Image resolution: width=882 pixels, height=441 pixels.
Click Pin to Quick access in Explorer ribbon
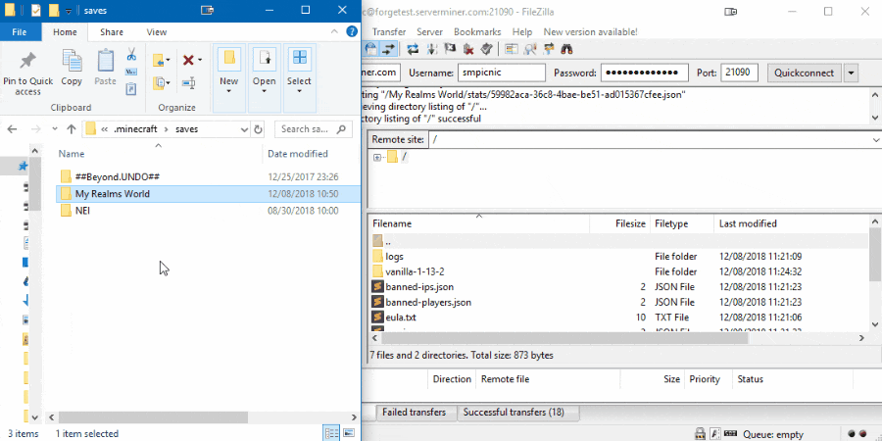[27, 73]
